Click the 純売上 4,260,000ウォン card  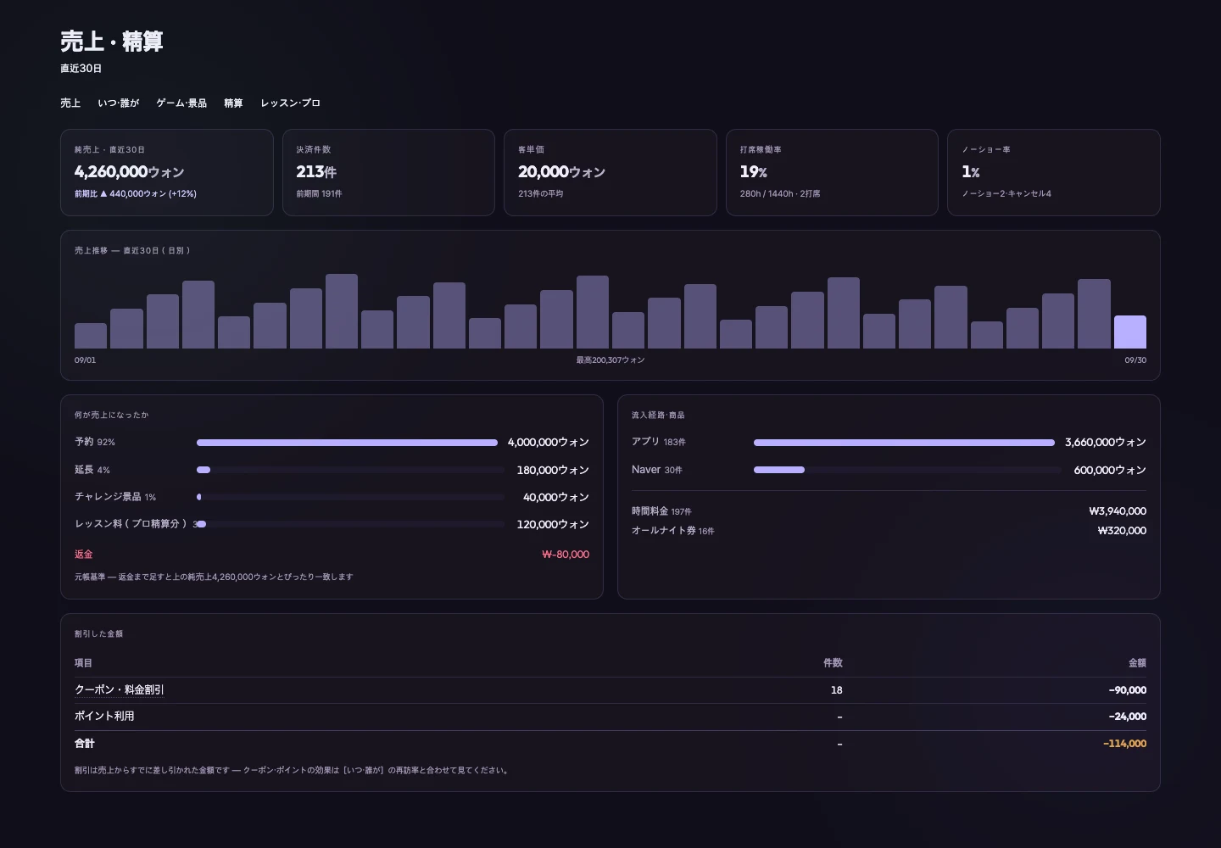point(167,172)
